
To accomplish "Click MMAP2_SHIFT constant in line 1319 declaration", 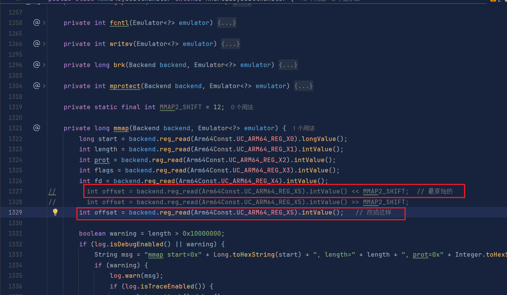I will (x=181, y=107).
